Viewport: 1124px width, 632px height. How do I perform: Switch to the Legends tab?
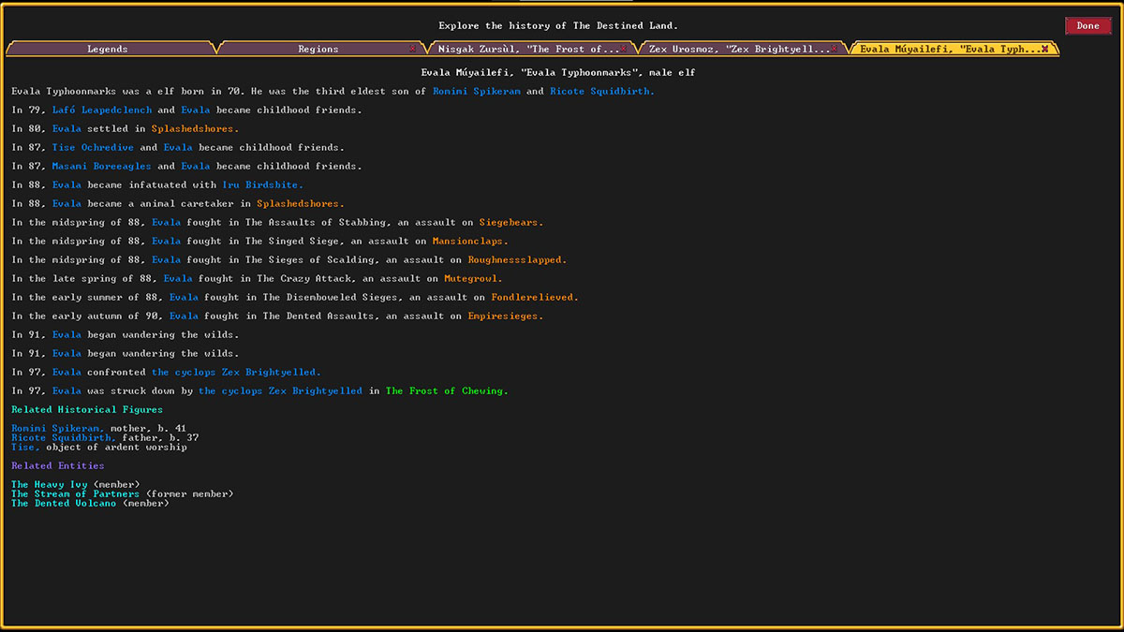tap(107, 49)
